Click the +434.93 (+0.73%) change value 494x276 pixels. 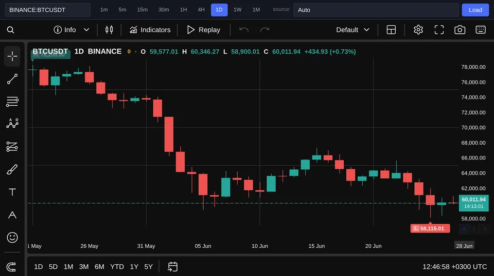tap(330, 51)
